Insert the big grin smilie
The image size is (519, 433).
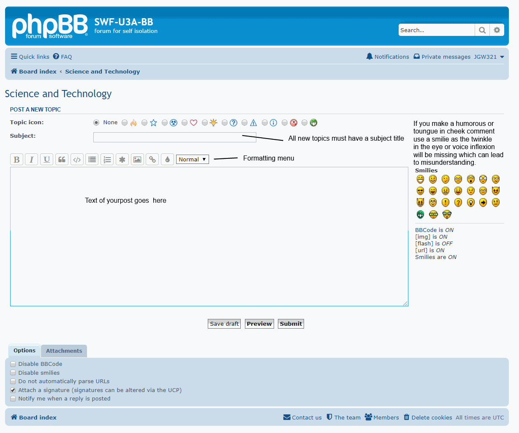(420, 179)
